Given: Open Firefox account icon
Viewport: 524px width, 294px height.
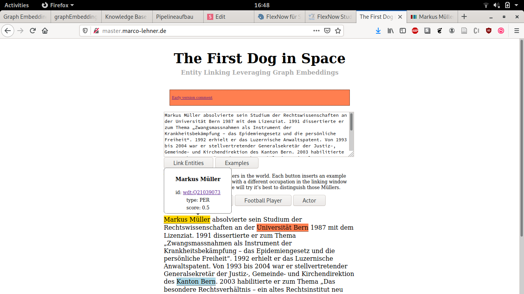Looking at the screenshot, I should click(x=452, y=31).
